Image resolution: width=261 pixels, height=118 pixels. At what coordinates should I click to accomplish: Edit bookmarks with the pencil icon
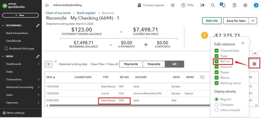coord(38,26)
